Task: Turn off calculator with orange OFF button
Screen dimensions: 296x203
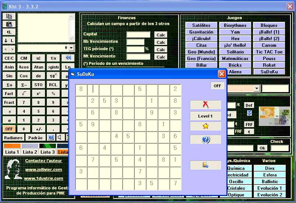Action: point(9,129)
